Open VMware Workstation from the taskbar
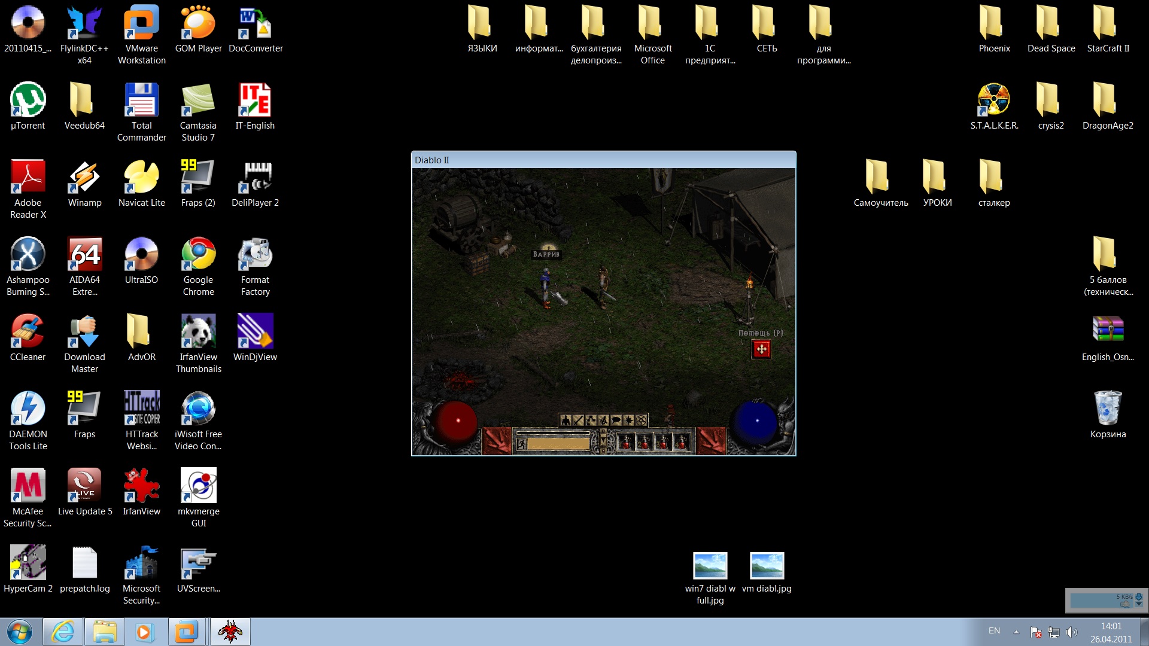 tap(186, 632)
